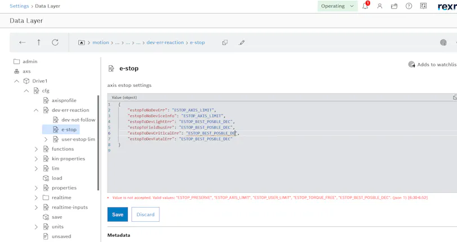Copy value with icon at editor corner
Viewport: 457px width, 242px height.
click(x=455, y=97)
